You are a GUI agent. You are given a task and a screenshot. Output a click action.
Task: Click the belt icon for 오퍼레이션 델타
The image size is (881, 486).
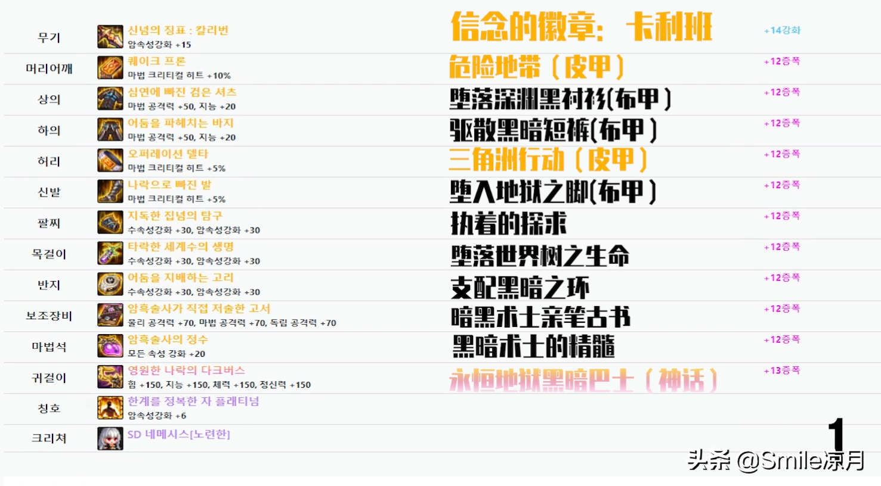tap(110, 161)
